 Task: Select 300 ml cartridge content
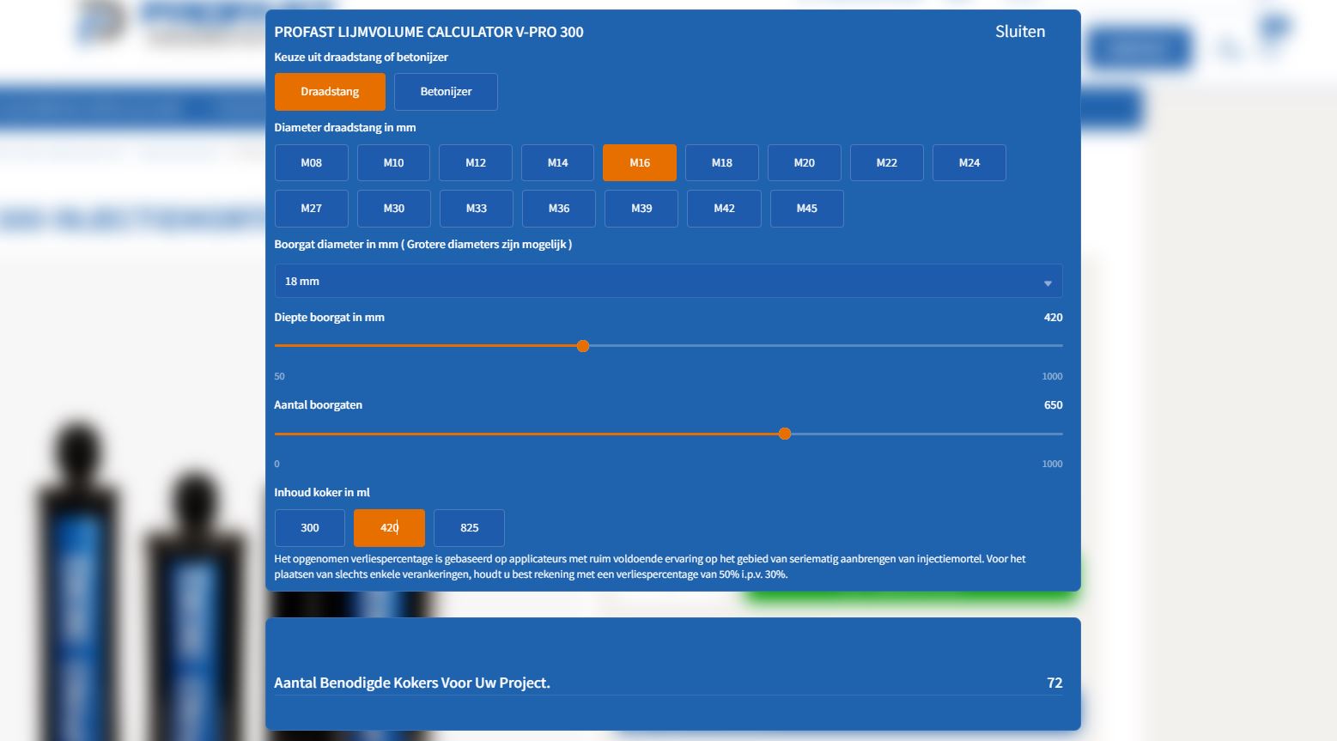click(x=310, y=528)
